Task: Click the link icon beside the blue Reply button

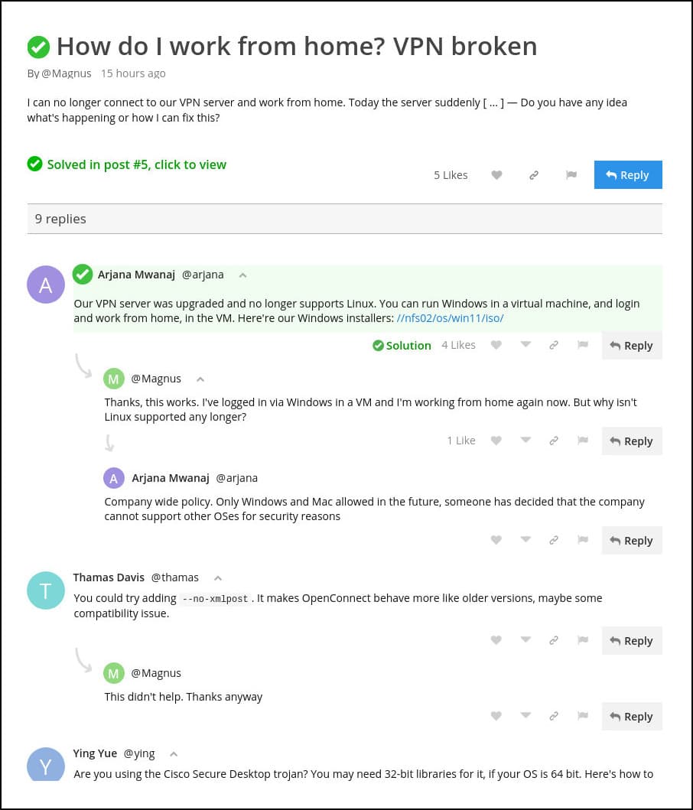Action: point(534,175)
